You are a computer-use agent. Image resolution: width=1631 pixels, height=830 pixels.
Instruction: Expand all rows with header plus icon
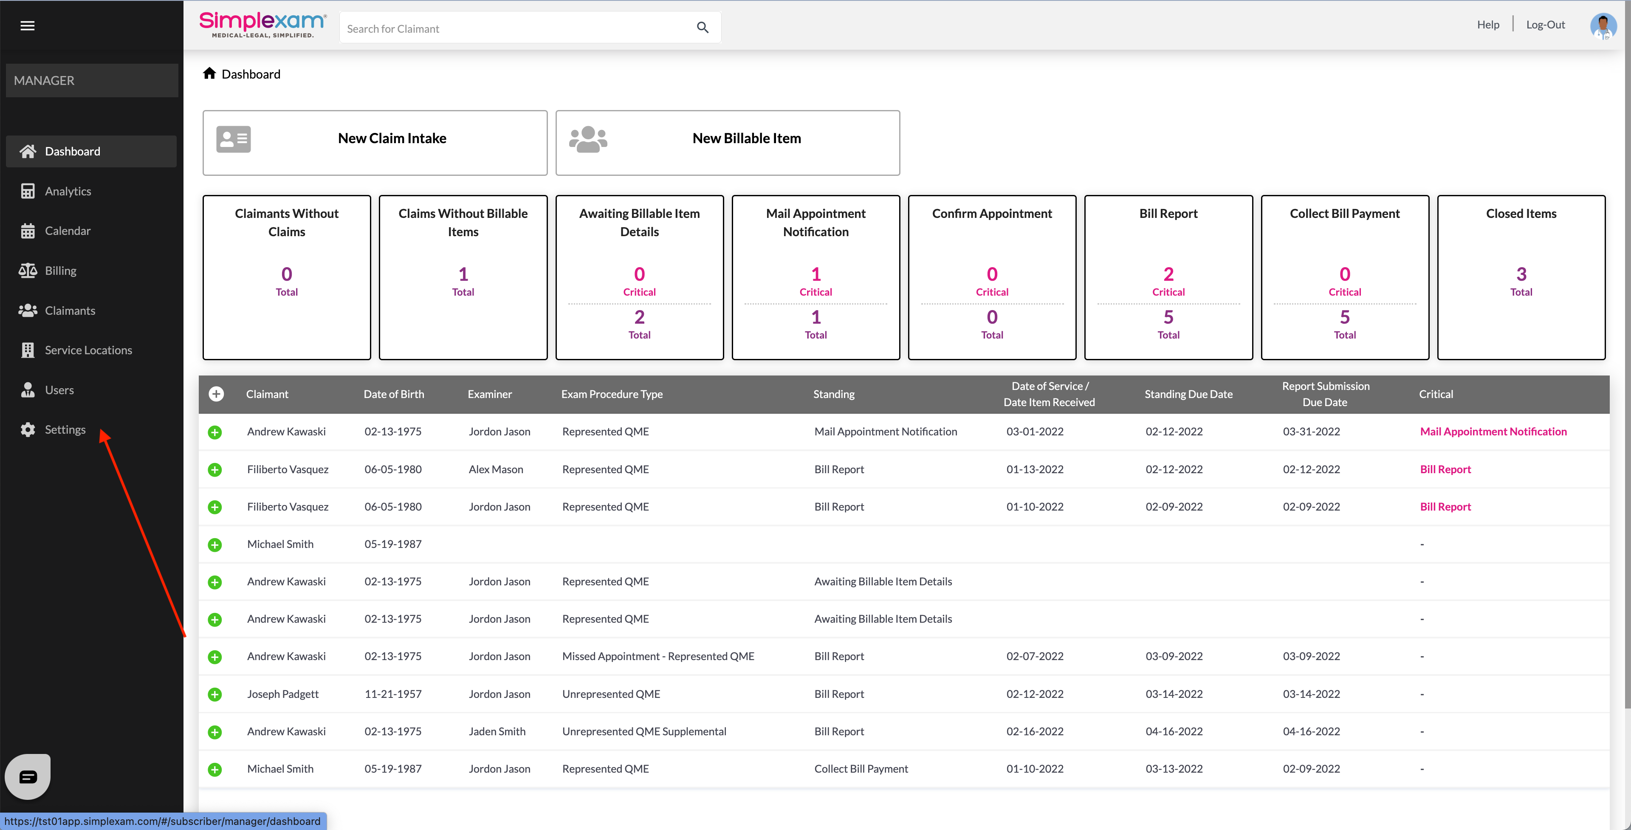[x=216, y=394]
